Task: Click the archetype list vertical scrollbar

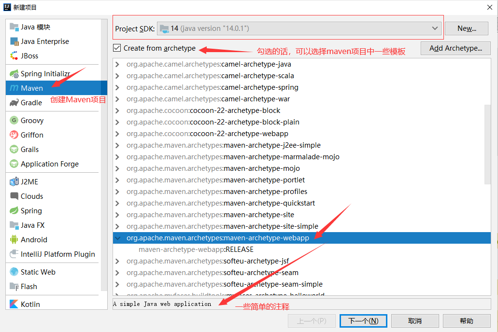Action: pos(487,144)
